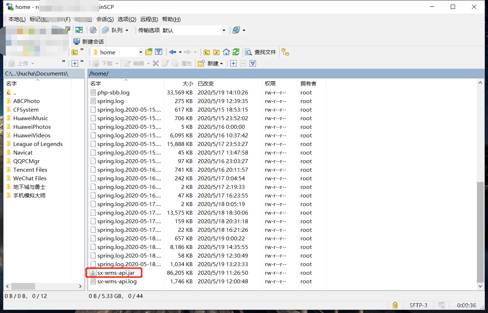Go to remote parent directory icon
The height and width of the screenshot is (313, 488).
207,52
